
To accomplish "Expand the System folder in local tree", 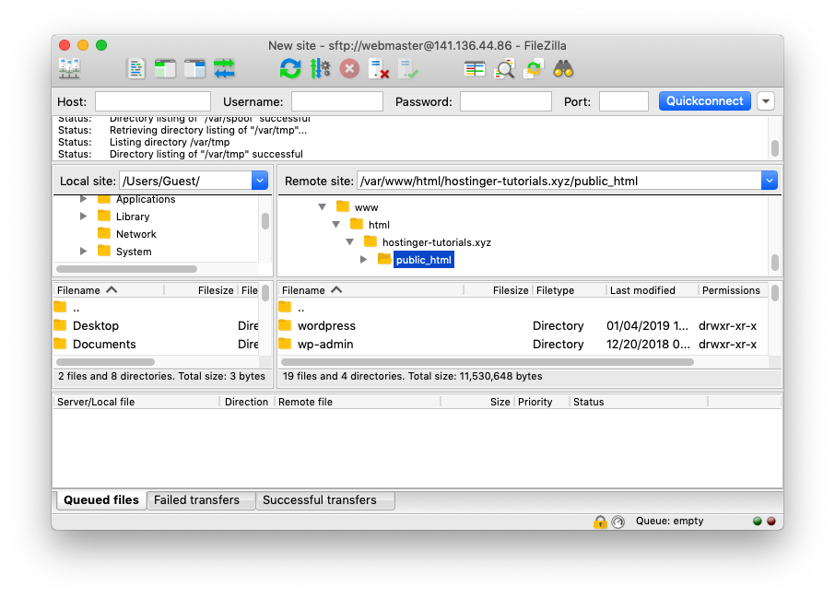I will (x=83, y=252).
